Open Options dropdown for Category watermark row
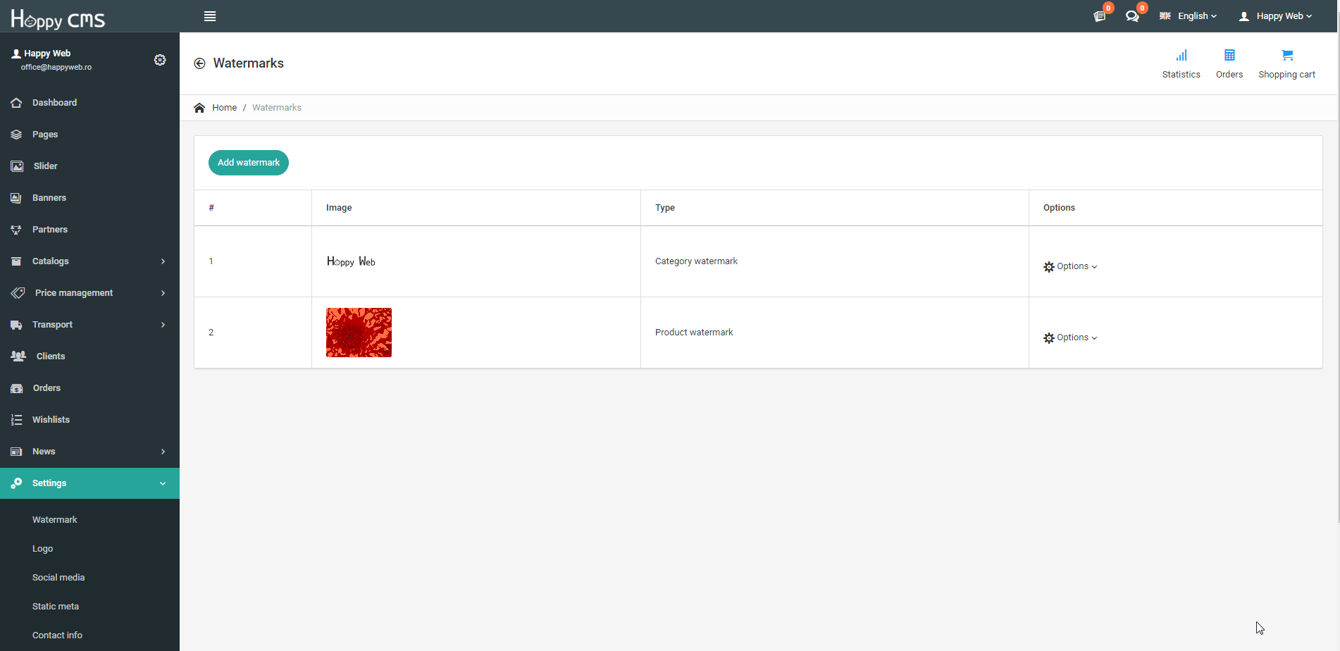 tap(1070, 266)
